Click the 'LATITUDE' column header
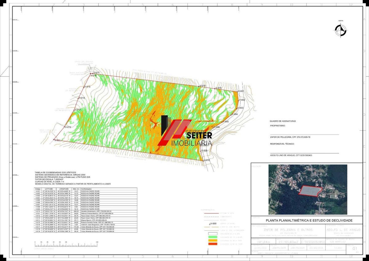 [x=49, y=189]
